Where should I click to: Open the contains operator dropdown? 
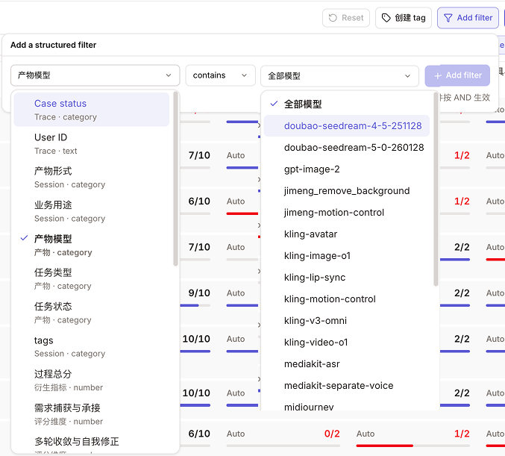coord(220,75)
